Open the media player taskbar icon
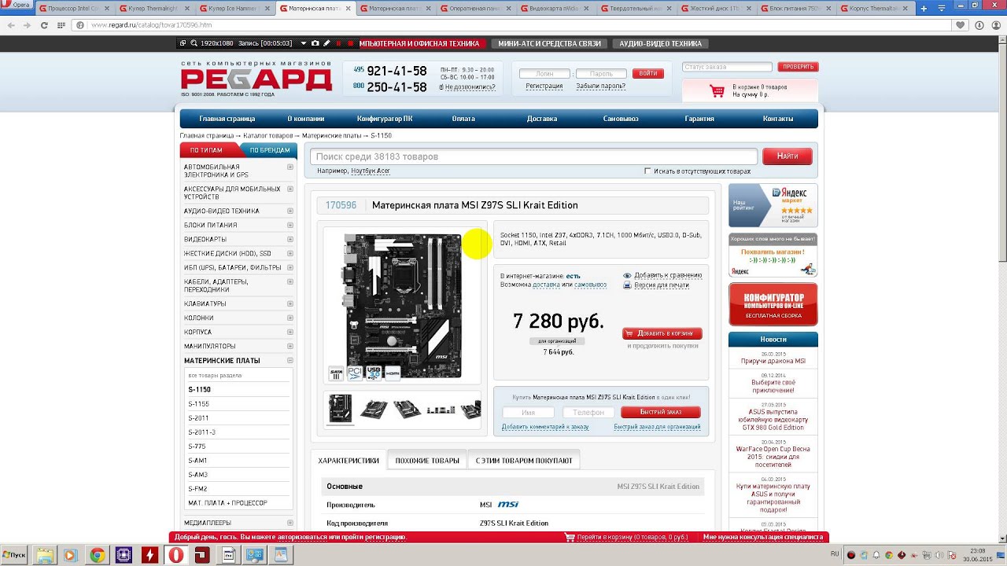1007x566 pixels. click(70, 555)
